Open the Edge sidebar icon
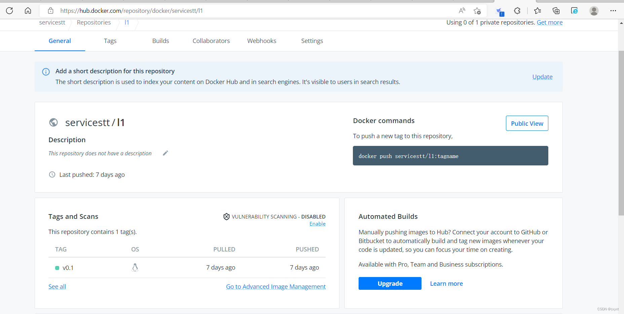 click(x=575, y=11)
